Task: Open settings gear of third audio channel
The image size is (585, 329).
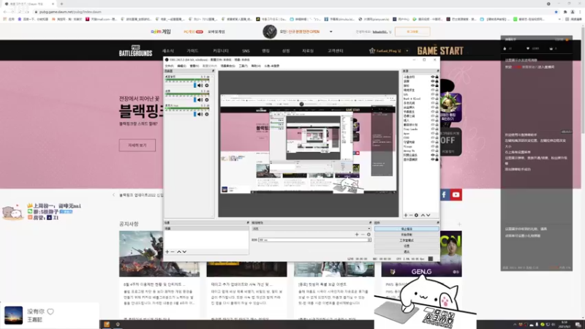Action: coord(207,114)
